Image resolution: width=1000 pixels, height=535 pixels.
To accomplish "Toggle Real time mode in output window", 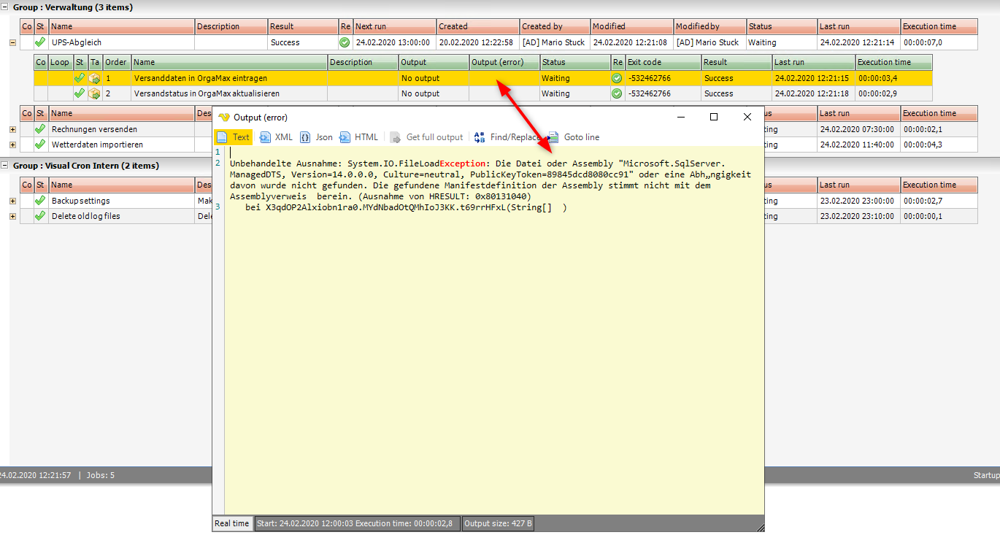I will pos(231,523).
